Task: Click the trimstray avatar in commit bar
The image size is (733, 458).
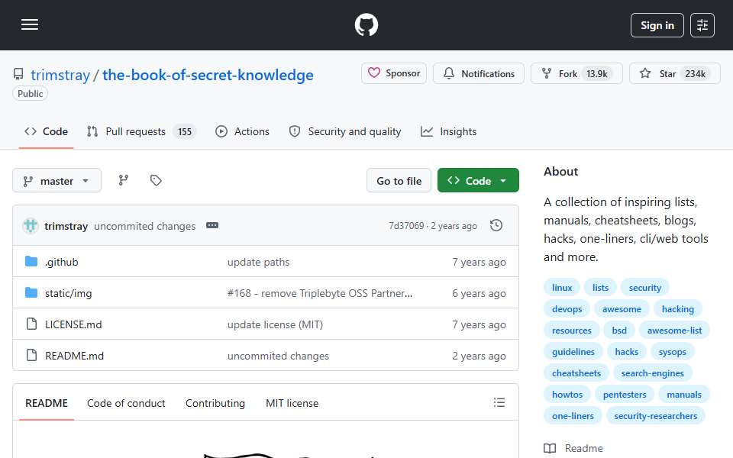Action: click(31, 226)
